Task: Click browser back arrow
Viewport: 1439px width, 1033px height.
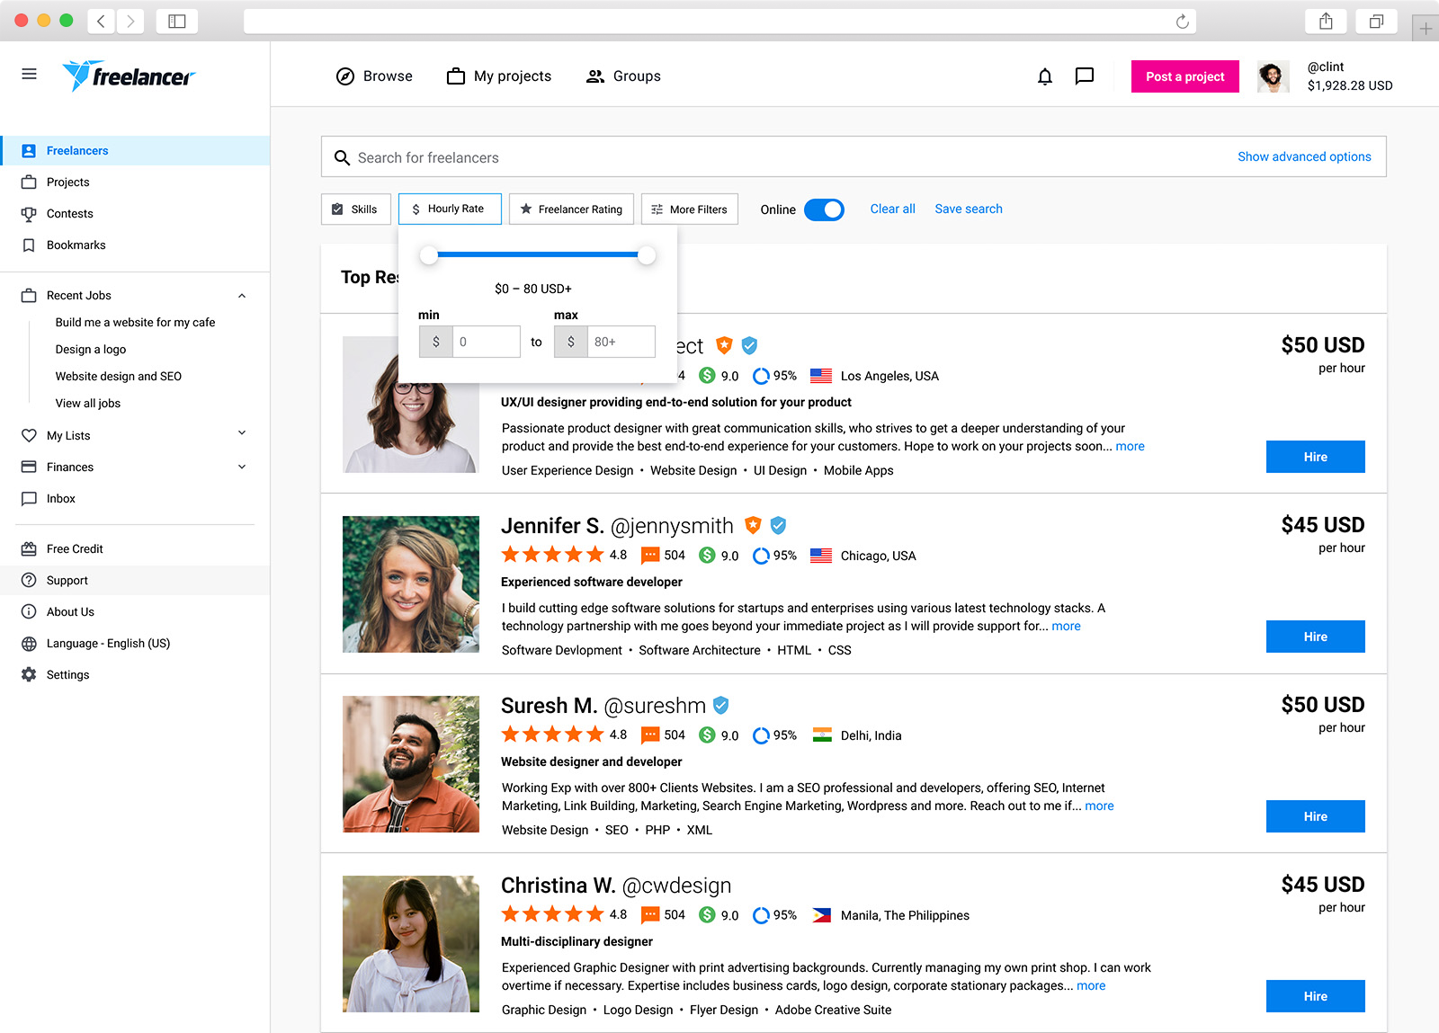Action: pyautogui.click(x=101, y=21)
